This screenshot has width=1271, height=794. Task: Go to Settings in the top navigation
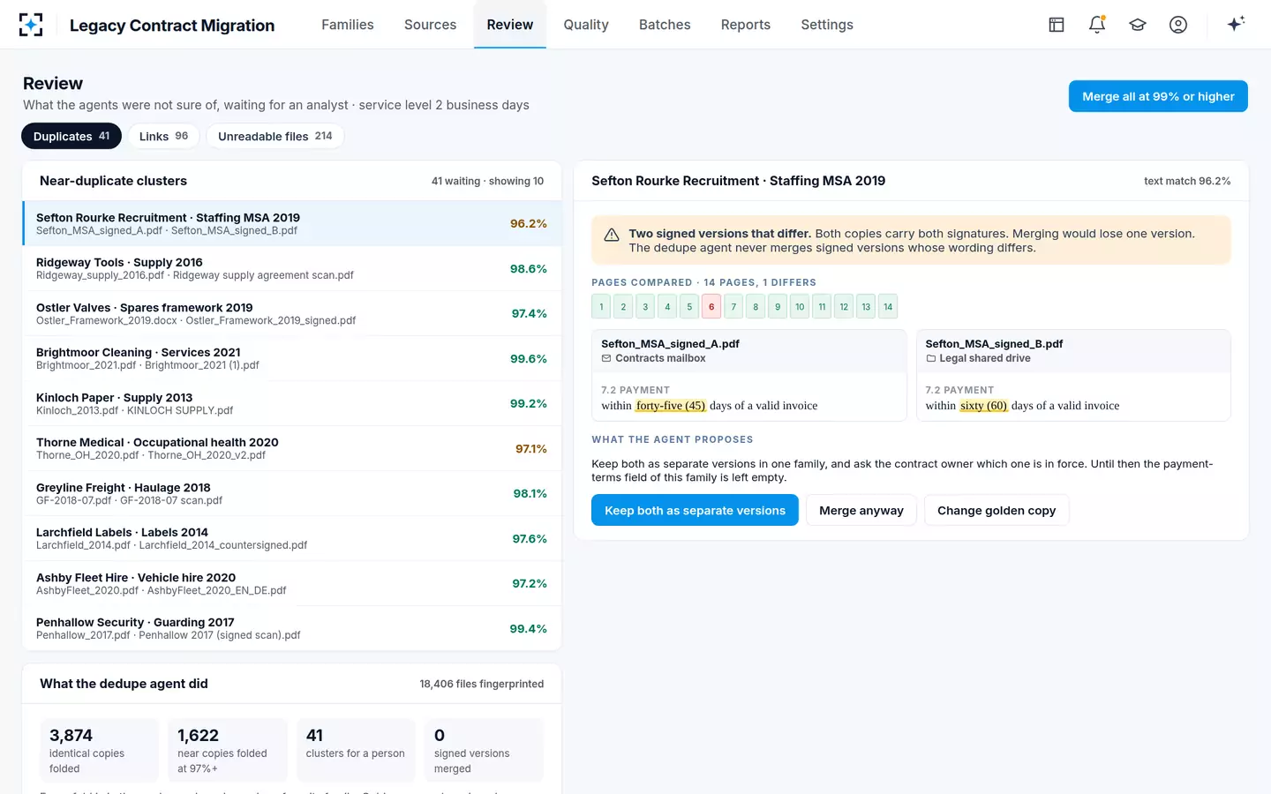coord(827,25)
